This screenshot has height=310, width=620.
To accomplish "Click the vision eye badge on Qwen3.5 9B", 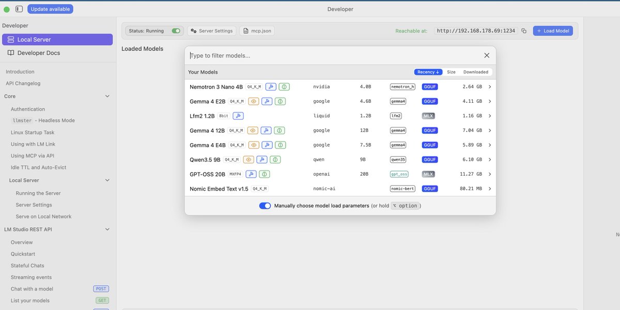I will click(x=249, y=160).
